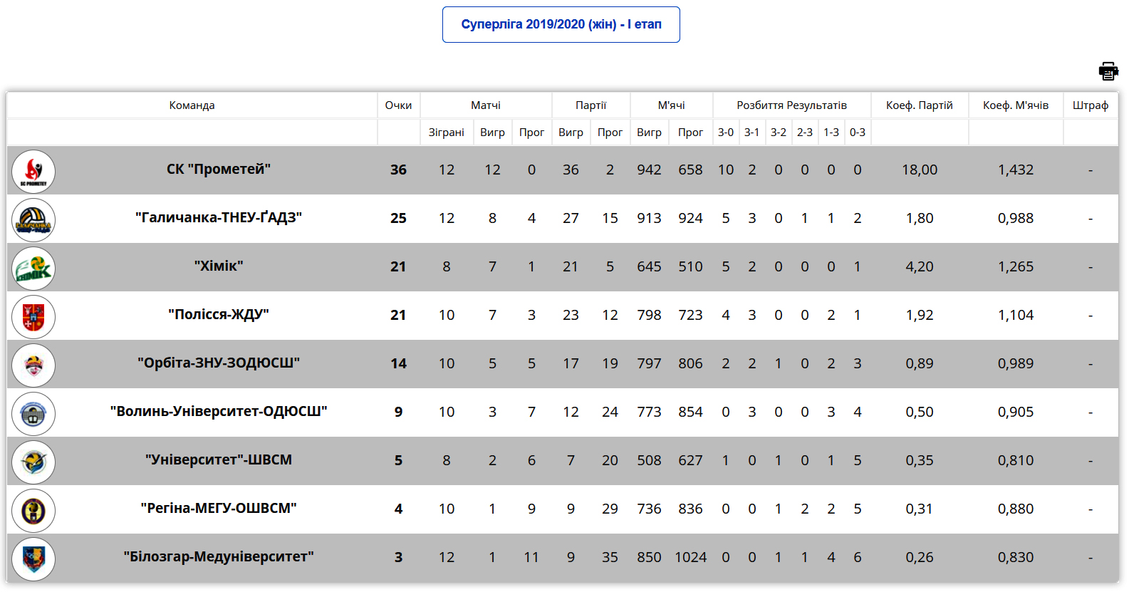Click the Розбиття Результатів header
This screenshot has width=1129, height=592.
tap(792, 105)
